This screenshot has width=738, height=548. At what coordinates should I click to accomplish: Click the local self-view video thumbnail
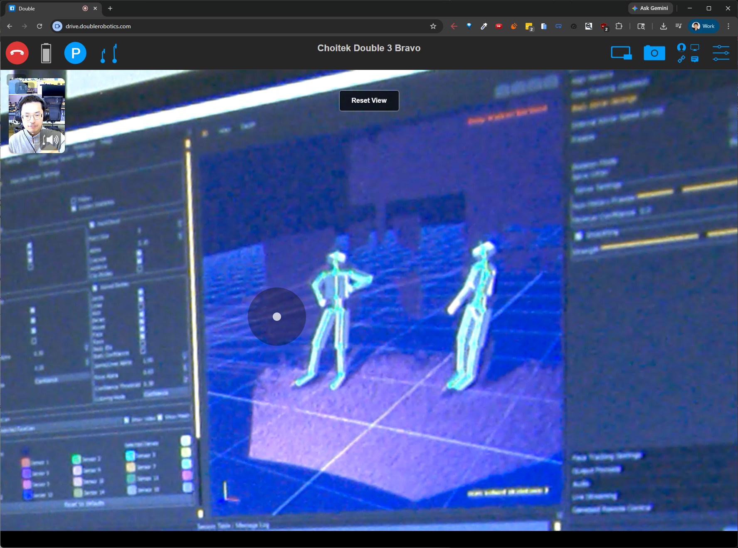(37, 116)
